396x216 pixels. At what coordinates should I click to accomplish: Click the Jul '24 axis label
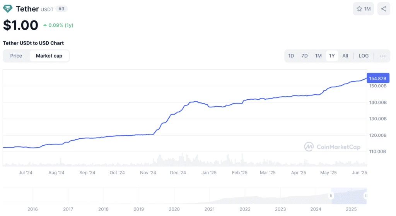26,173
